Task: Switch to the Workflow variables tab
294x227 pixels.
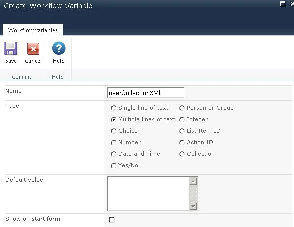Action: click(x=33, y=30)
